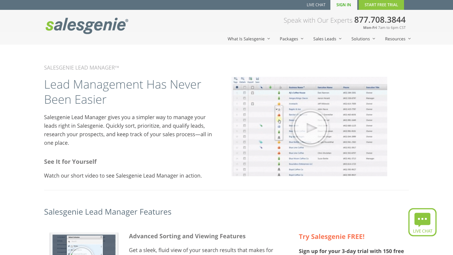Expand the chevron next to Solutions
This screenshot has width=453, height=255.
click(374, 39)
